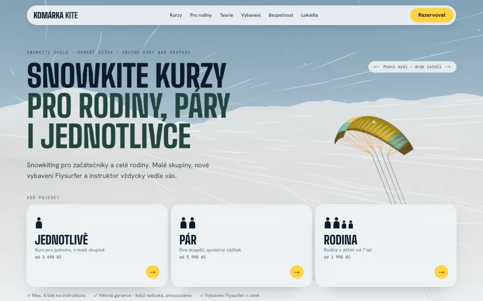Click 'Dva dospělí, společný zážitek' text
The image size is (483, 301).
pyautogui.click(x=210, y=250)
